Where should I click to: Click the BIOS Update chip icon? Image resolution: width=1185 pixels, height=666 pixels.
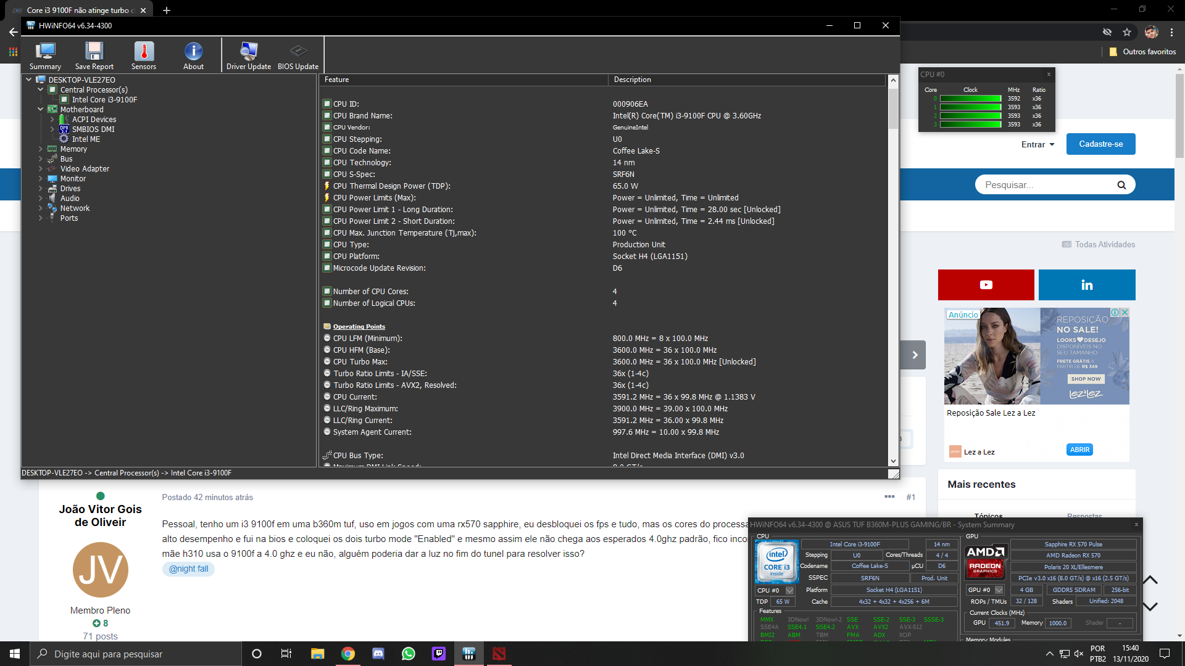pyautogui.click(x=298, y=55)
